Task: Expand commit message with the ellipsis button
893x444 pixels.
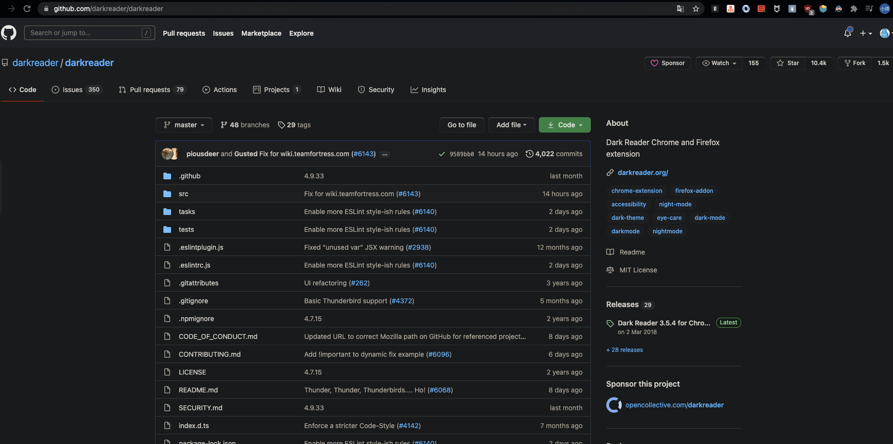Action: click(x=385, y=154)
